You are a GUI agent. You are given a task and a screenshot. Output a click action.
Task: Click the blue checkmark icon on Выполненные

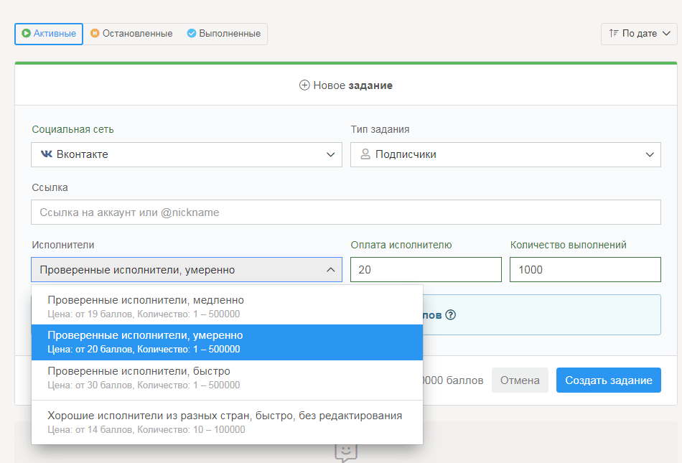click(192, 34)
